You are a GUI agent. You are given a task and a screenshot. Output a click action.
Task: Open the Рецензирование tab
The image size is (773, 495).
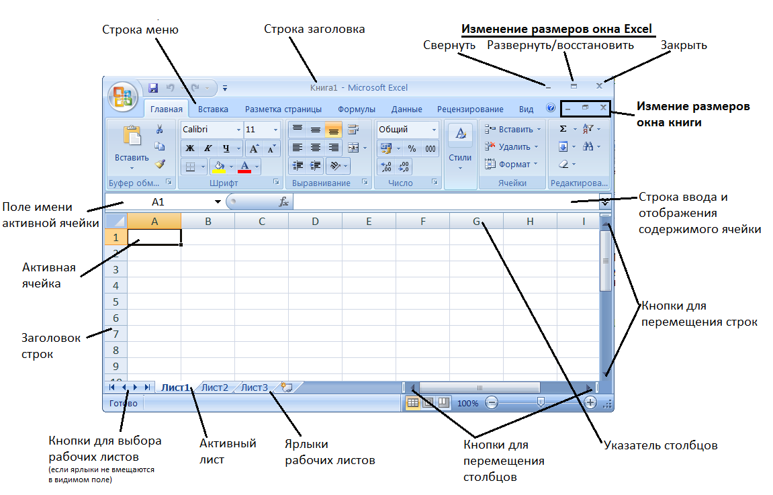[x=470, y=109]
